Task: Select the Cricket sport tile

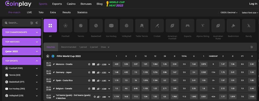Action: pos(157,26)
